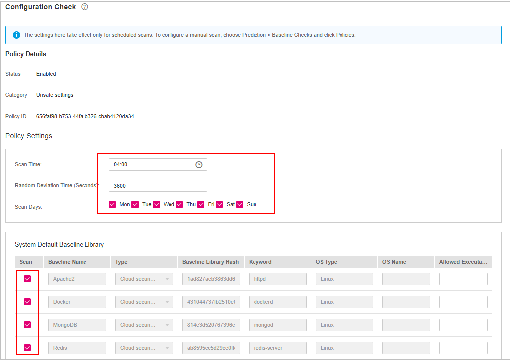Click the Allowed Executable field for Redis
This screenshot has height=360, width=511.
tap(463, 348)
